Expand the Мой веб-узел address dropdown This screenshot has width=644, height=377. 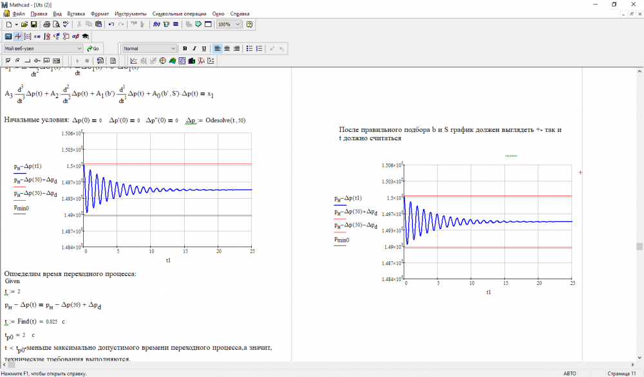point(79,48)
